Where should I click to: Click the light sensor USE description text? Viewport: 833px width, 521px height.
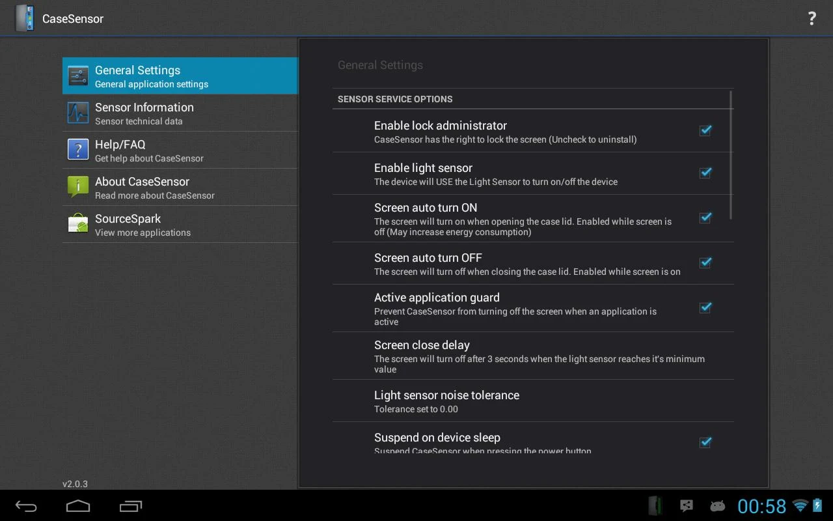pyautogui.click(x=496, y=182)
